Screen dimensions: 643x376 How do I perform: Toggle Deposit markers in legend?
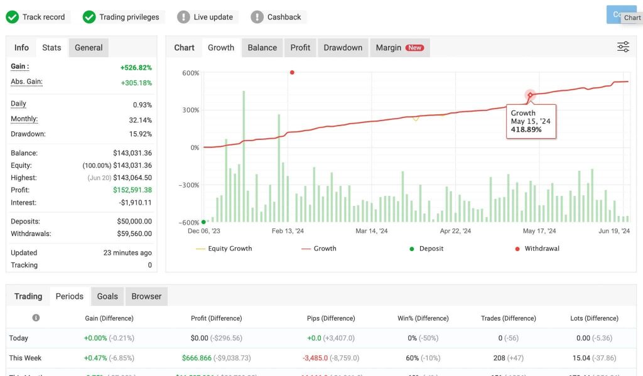click(x=426, y=249)
